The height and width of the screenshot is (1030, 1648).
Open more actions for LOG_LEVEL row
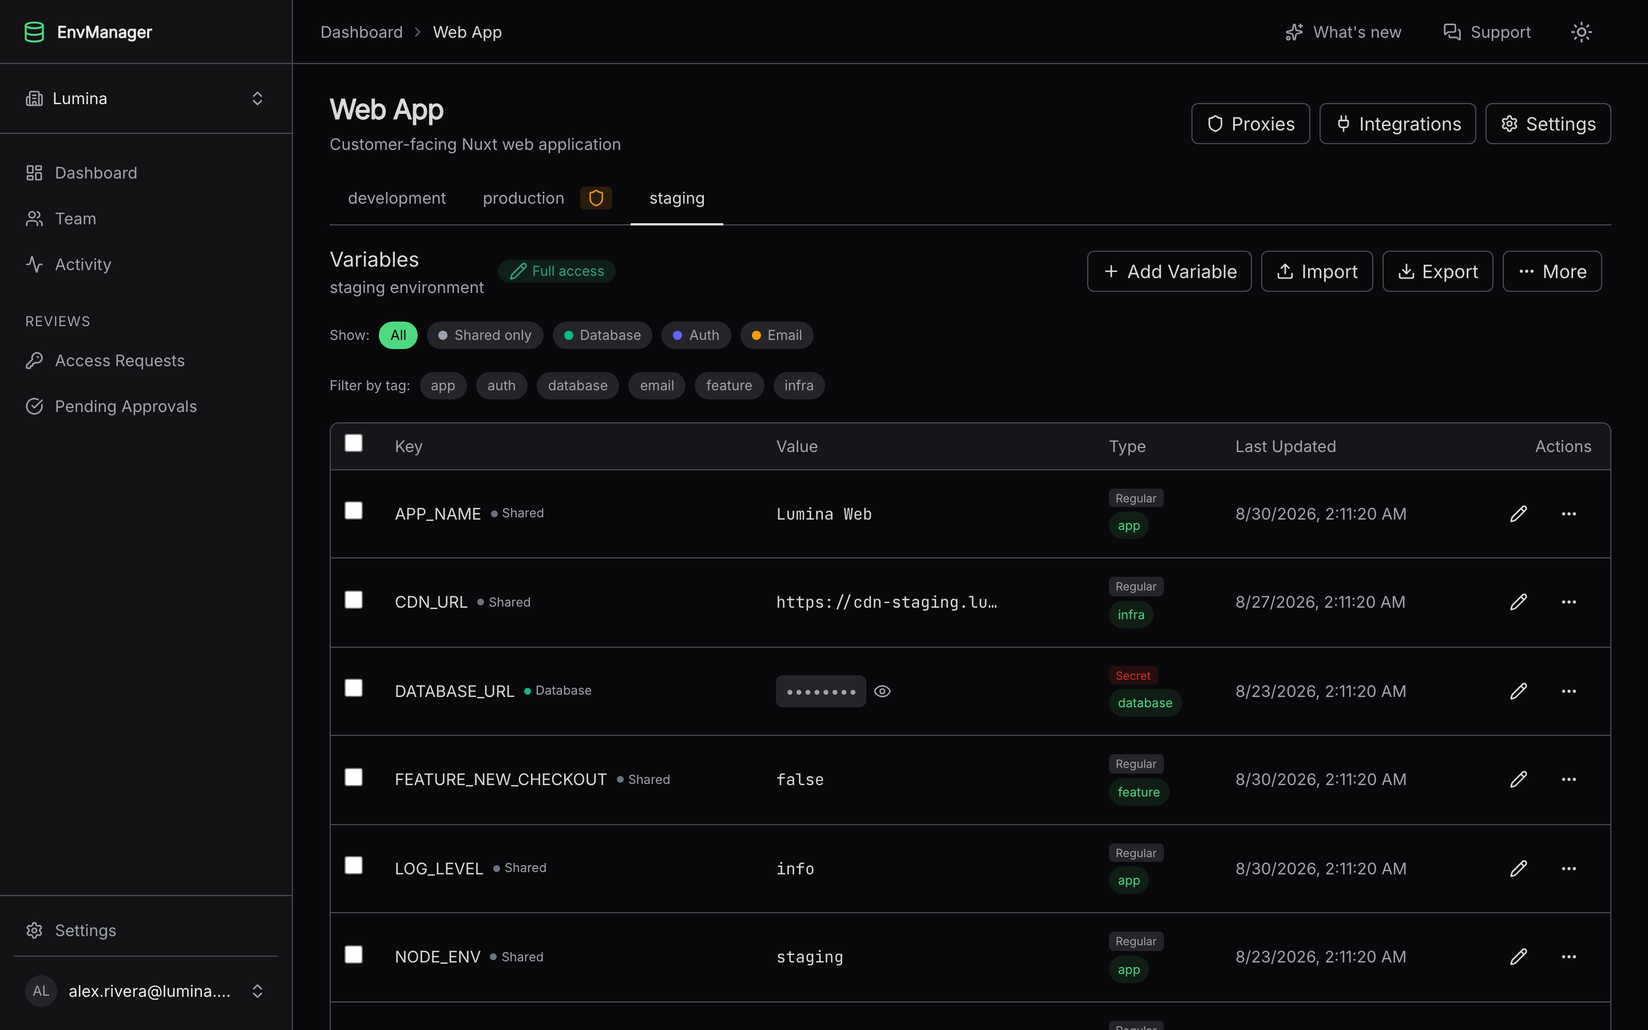pos(1568,869)
